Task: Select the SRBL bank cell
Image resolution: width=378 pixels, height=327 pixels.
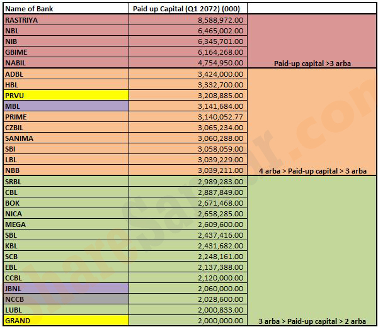Action: [x=66, y=182]
